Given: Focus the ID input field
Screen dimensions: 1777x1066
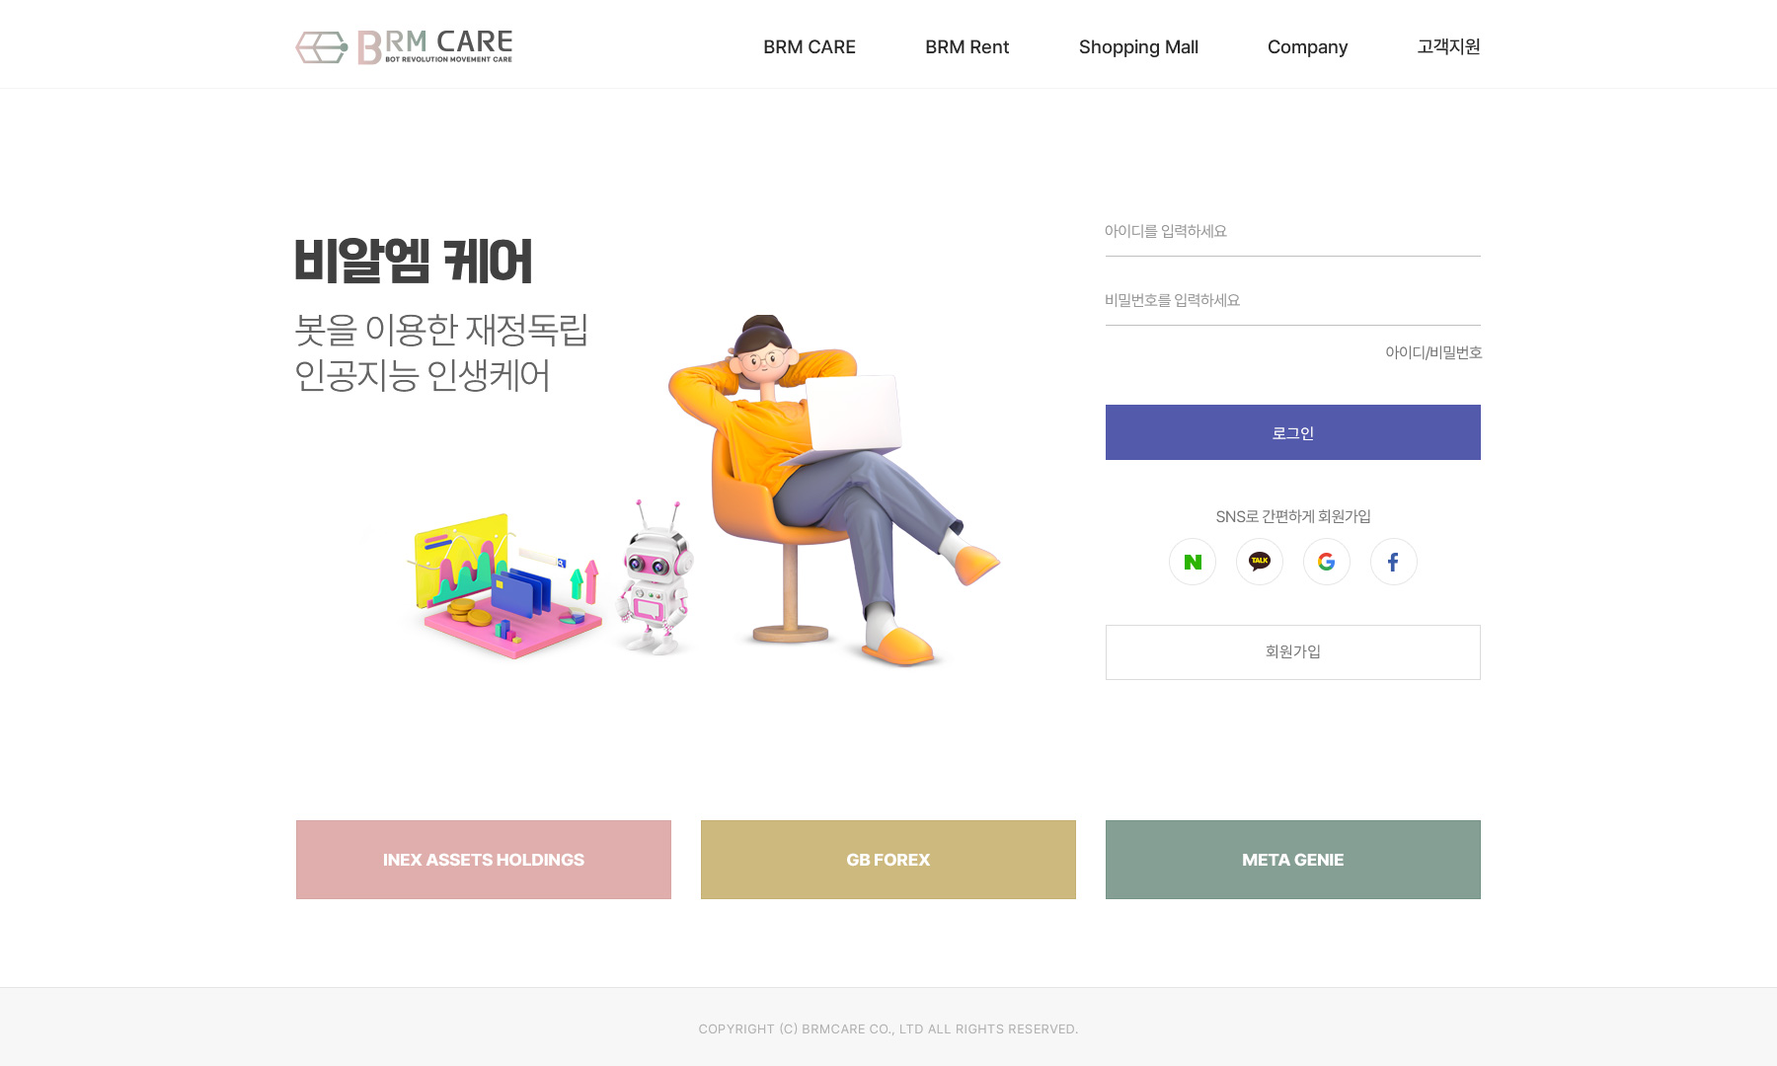Looking at the screenshot, I should click(x=1293, y=232).
